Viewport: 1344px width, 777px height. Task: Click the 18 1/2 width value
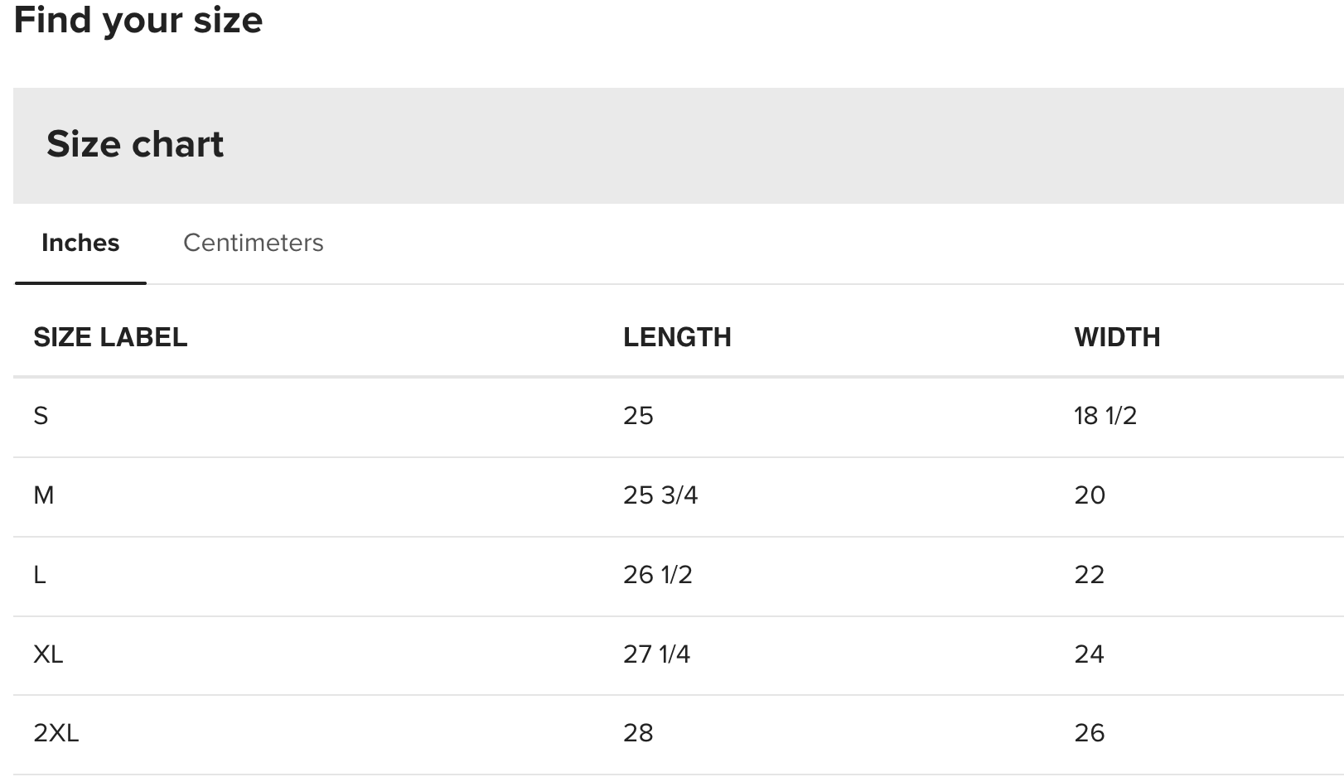(x=1105, y=416)
